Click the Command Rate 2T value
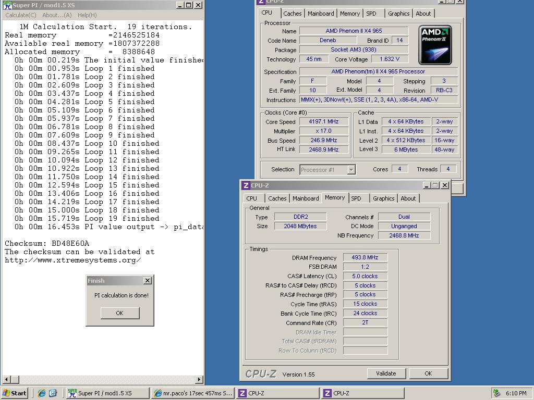The height and width of the screenshot is (400, 534). pos(365,322)
